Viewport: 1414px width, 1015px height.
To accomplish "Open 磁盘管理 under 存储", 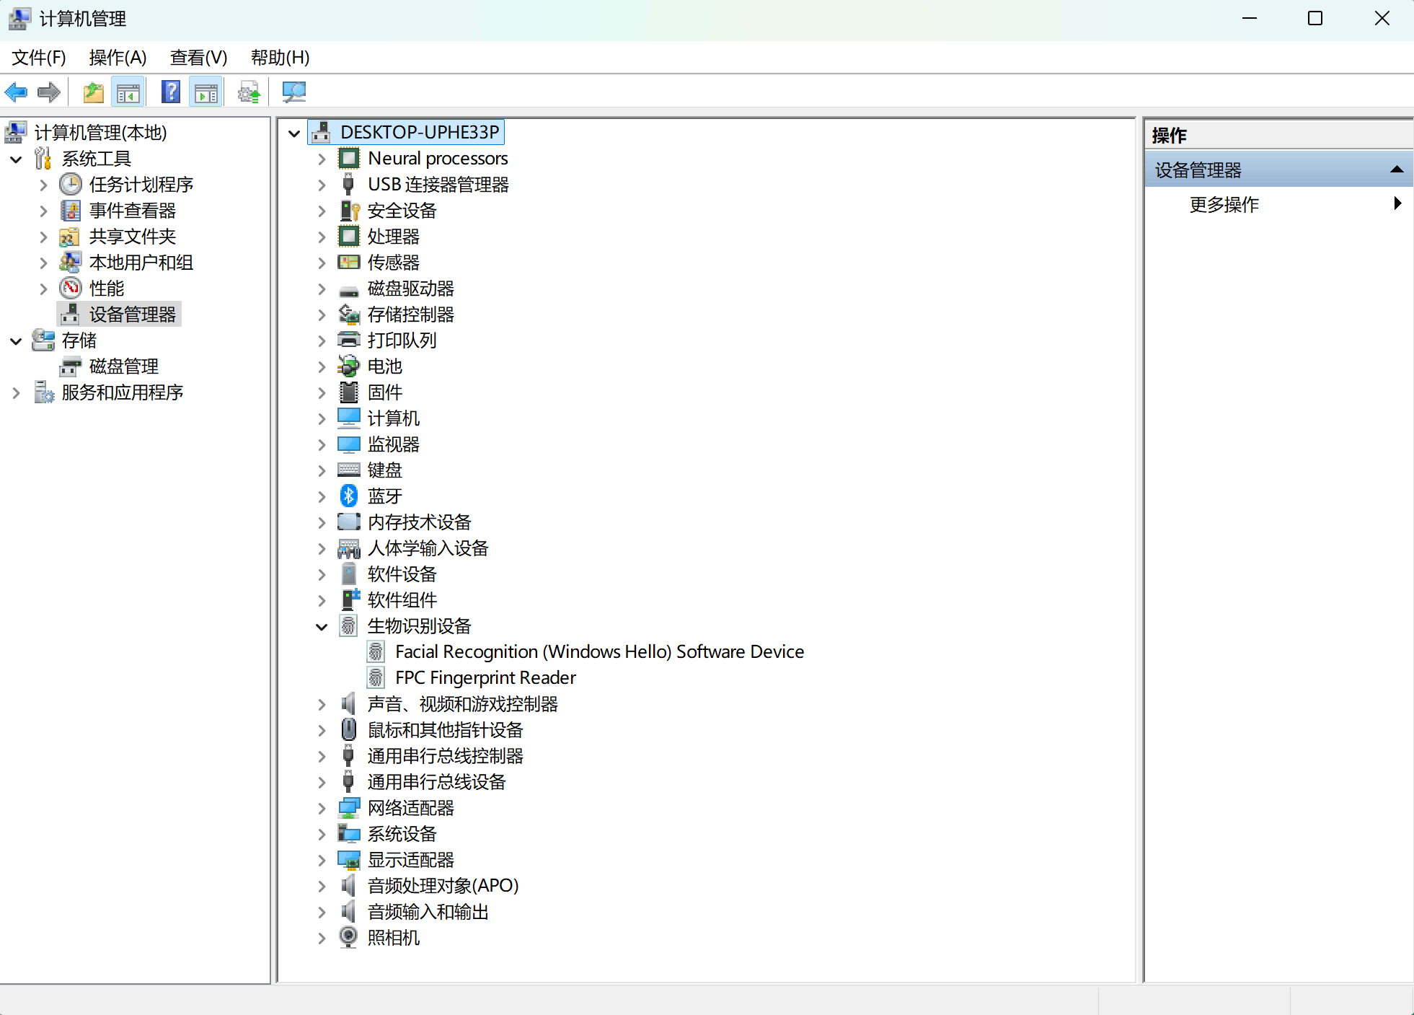I will pos(123,366).
